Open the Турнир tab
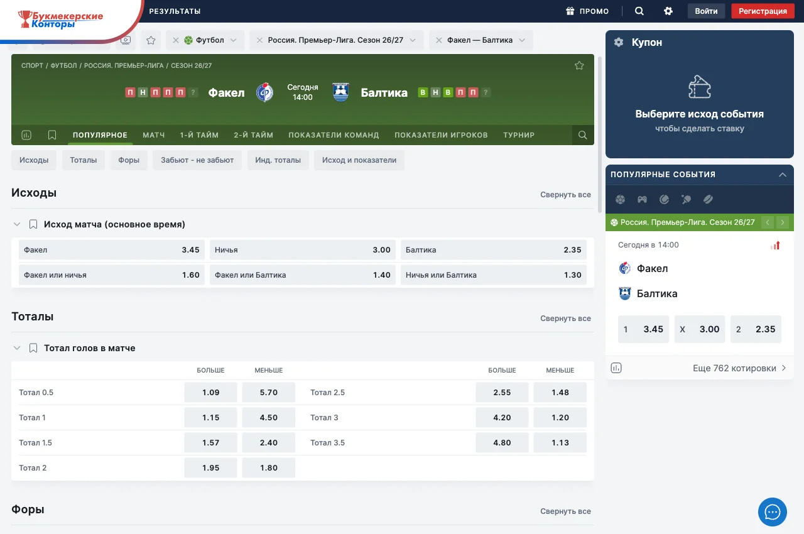This screenshot has width=804, height=534. click(x=519, y=135)
